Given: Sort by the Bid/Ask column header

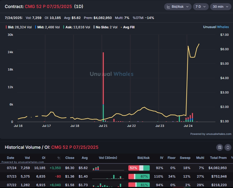Looking at the screenshot, I should click(x=143, y=158).
